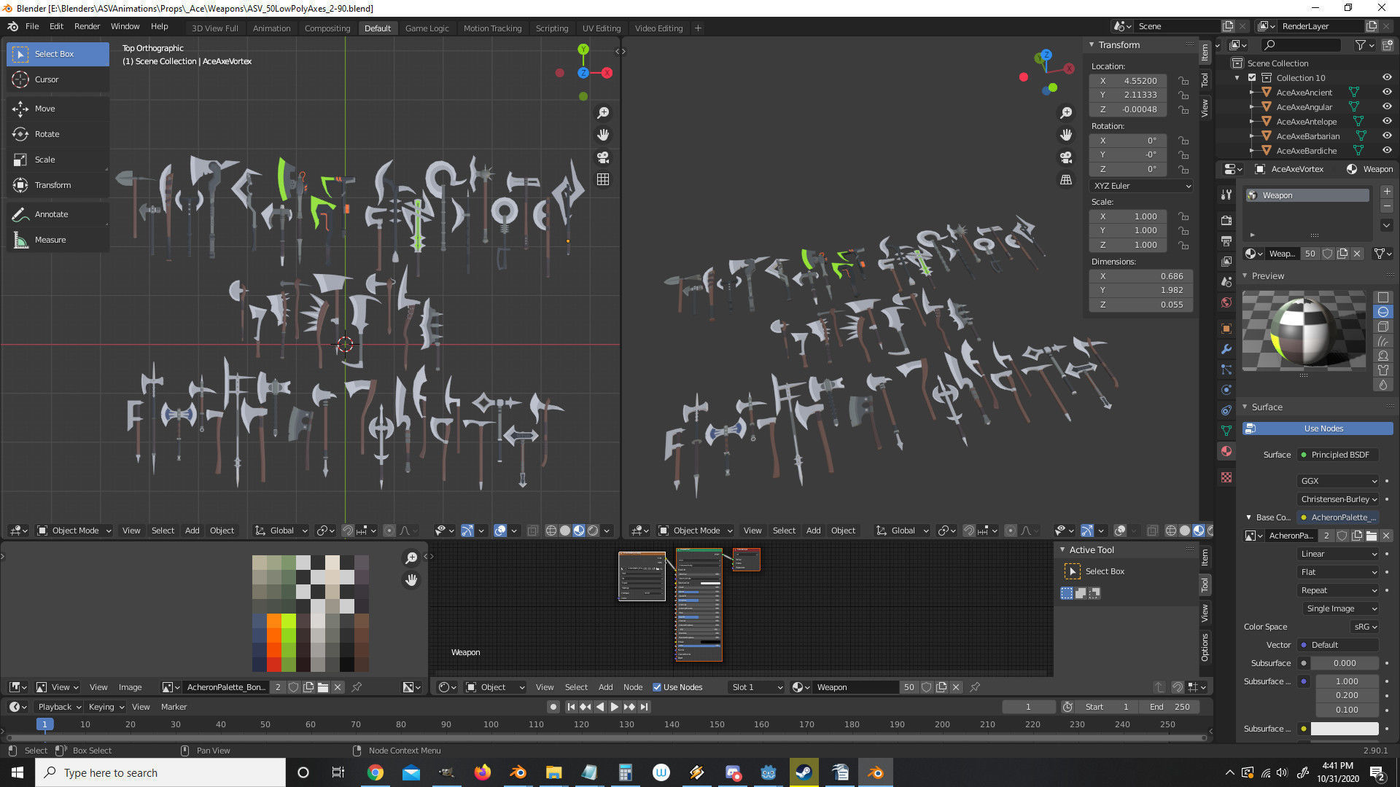Viewport: 1400px width, 787px height.
Task: Toggle Collection 10 checkbox in outliner
Action: [x=1252, y=78]
